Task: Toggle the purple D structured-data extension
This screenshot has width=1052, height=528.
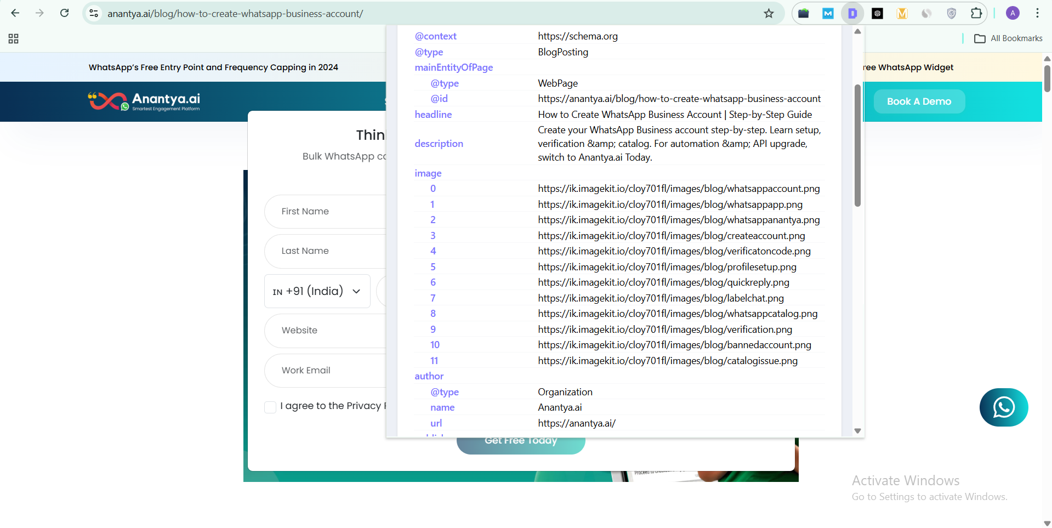Action: tap(852, 13)
